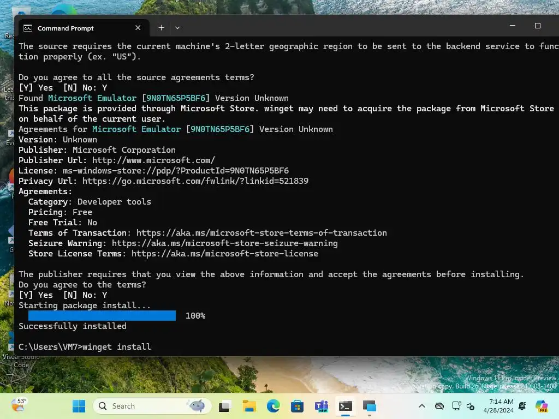Viewport: 559px width, 419px height.
Task: Click 'Pricing: Free' line
Action: click(x=60, y=212)
